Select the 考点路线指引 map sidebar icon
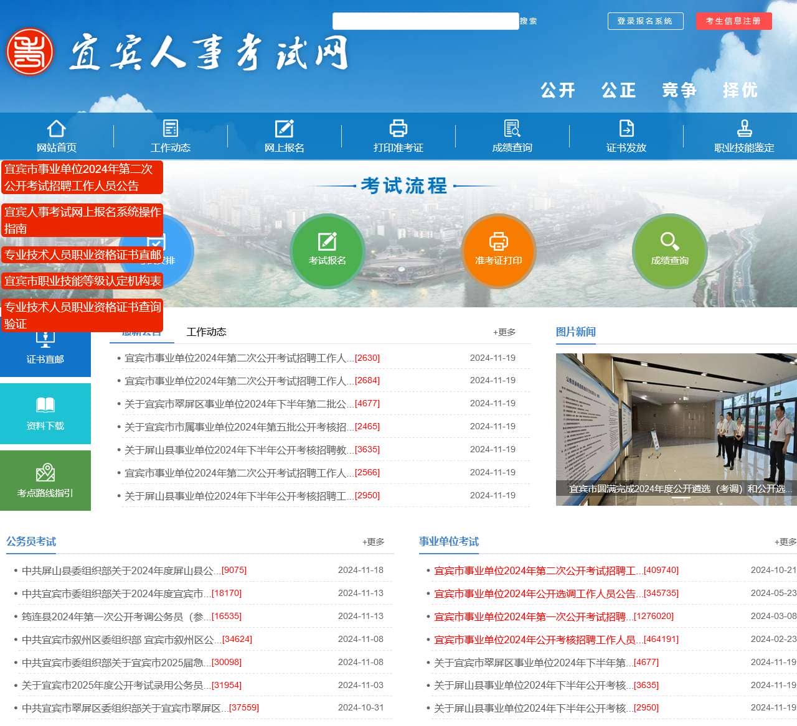This screenshot has width=797, height=726. click(x=45, y=480)
